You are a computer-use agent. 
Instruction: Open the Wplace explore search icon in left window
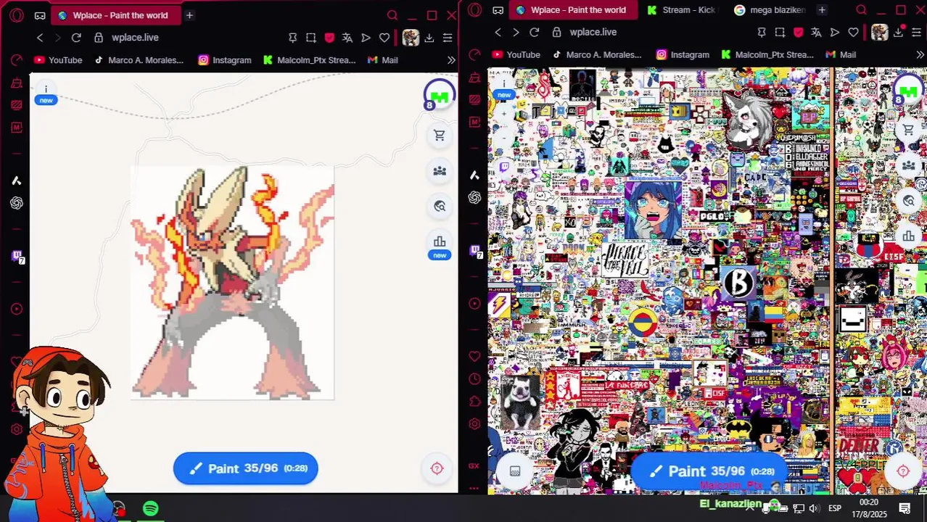440,207
